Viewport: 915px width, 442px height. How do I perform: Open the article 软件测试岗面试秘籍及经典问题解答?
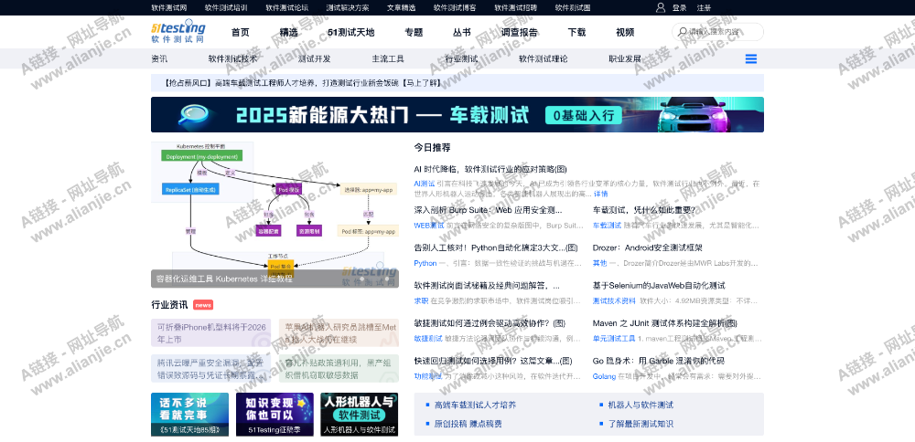tap(487, 286)
